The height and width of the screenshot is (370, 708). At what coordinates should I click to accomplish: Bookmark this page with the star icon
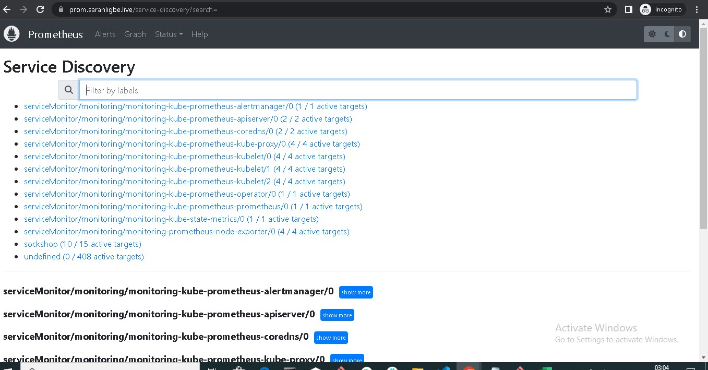[x=607, y=9]
